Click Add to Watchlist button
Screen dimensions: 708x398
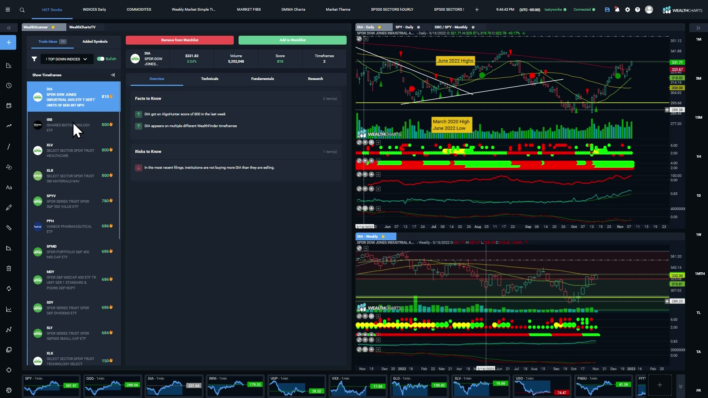click(x=292, y=40)
